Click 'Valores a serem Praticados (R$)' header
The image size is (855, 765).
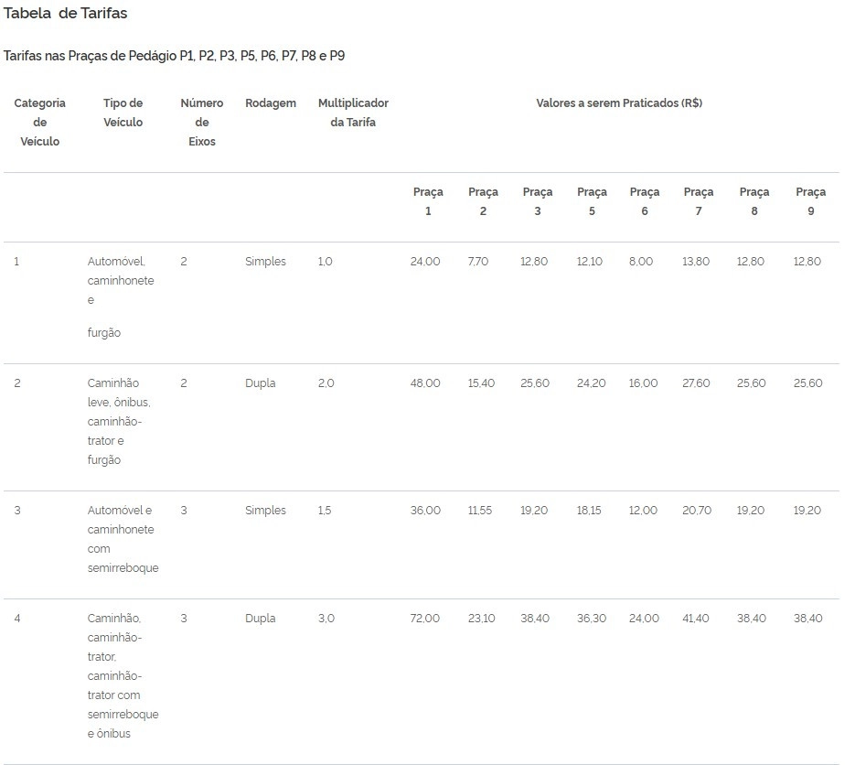click(619, 103)
